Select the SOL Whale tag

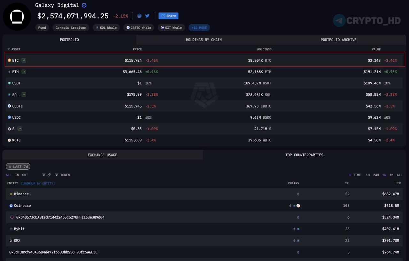click(x=106, y=28)
